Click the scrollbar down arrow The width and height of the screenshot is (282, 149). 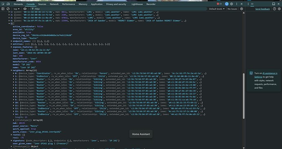tap(244, 148)
